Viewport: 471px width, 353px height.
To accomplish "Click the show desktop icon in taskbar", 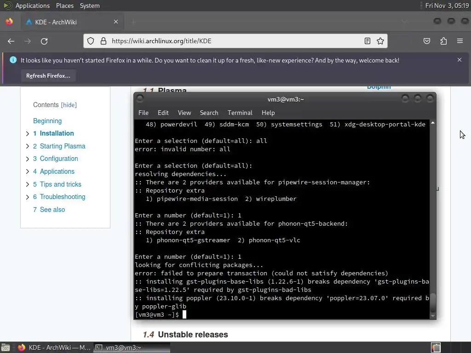I will click(6, 347).
